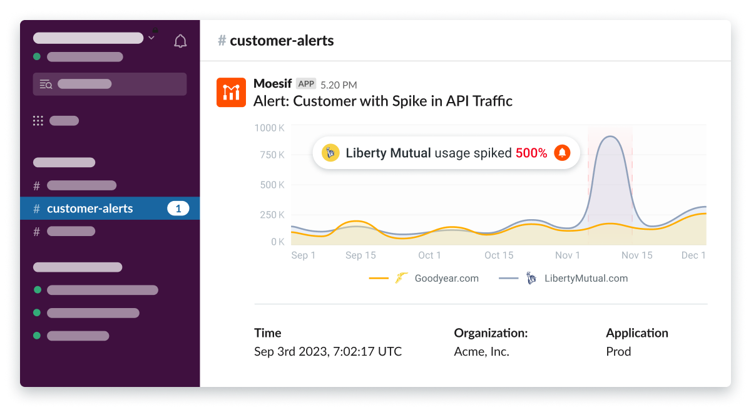
Task: Click the 1000 K y-axis label
Action: click(270, 128)
